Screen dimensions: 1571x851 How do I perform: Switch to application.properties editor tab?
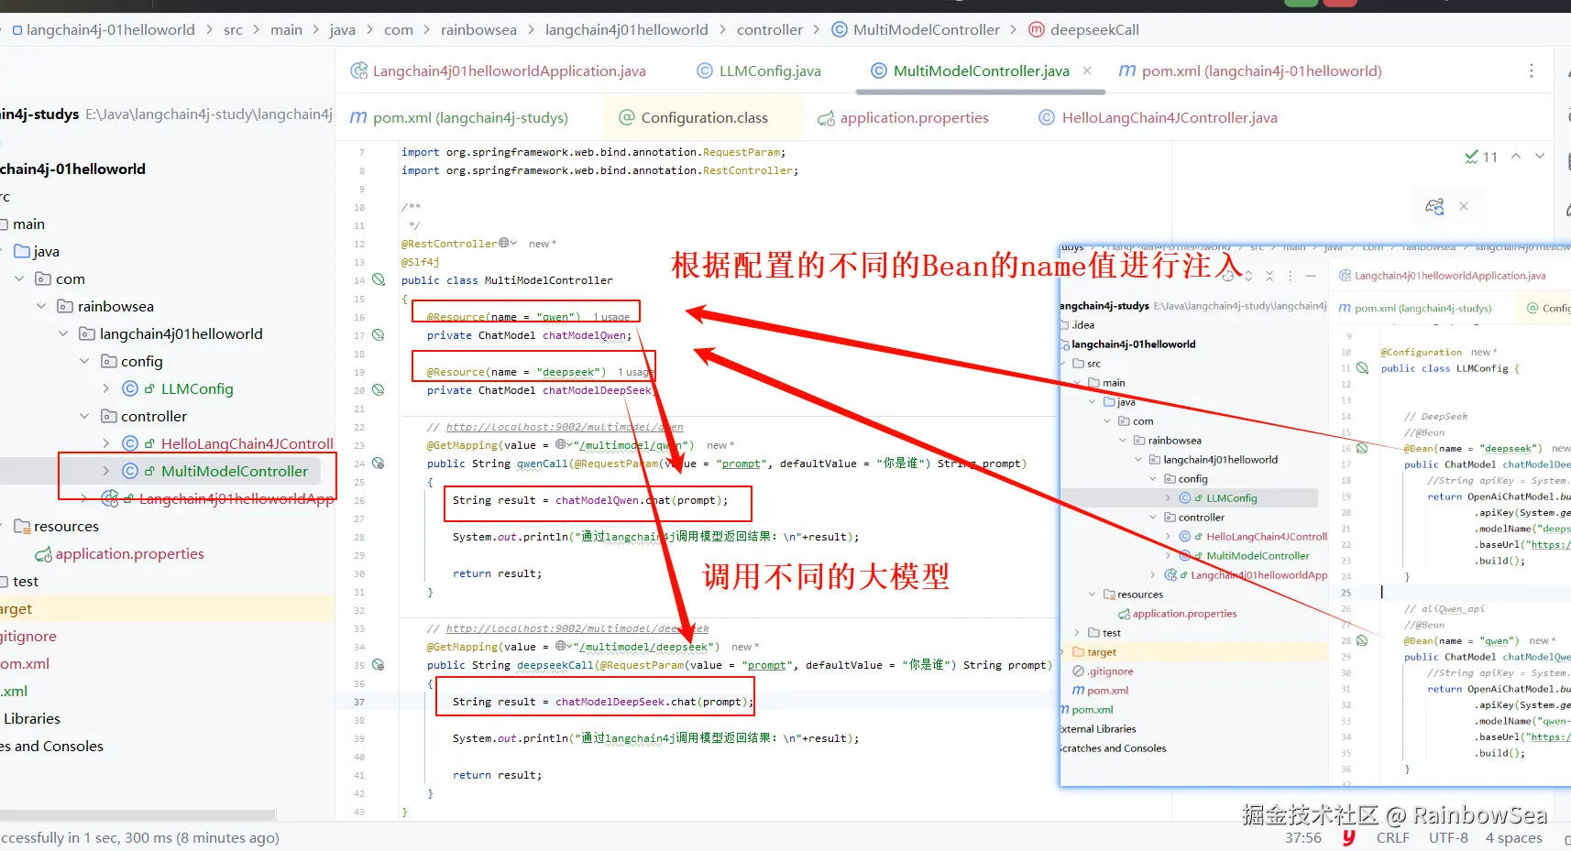[x=904, y=117]
